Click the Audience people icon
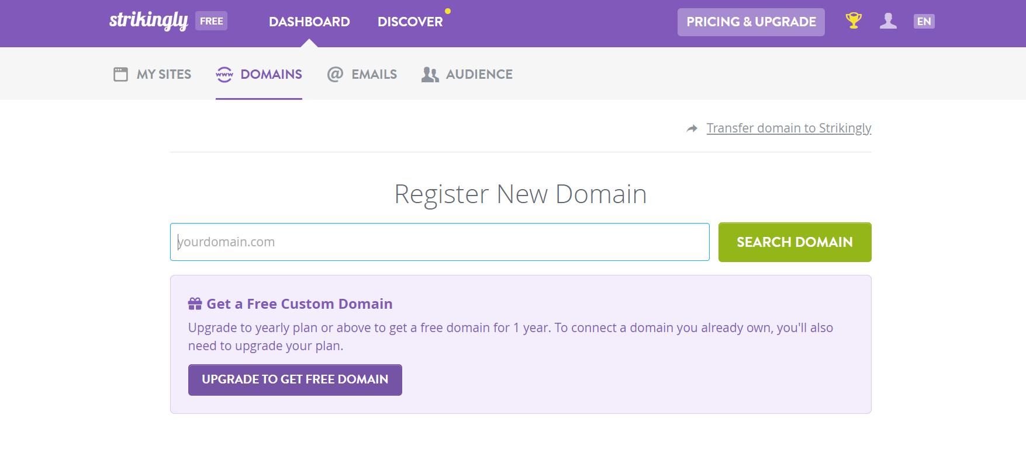This screenshot has width=1026, height=471. point(430,74)
